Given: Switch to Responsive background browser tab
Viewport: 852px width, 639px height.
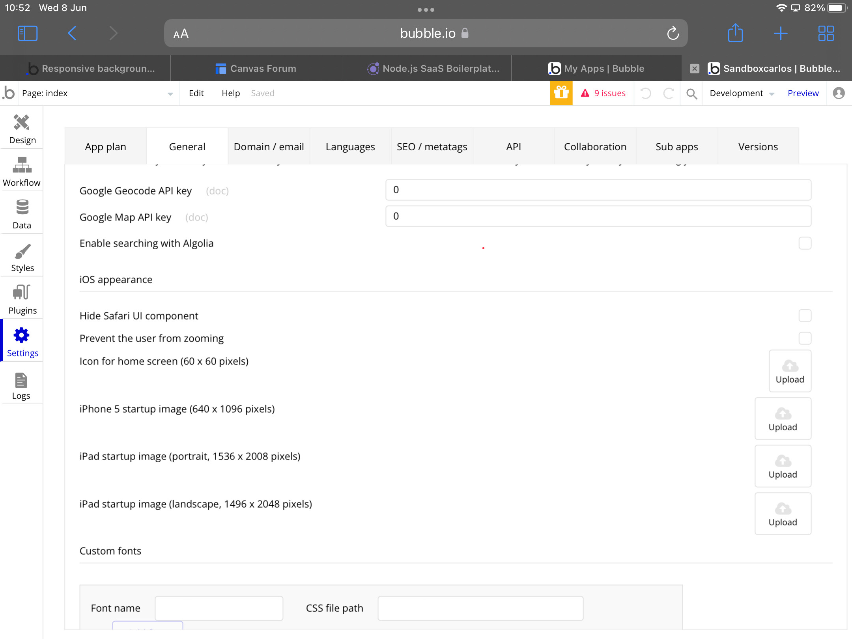Looking at the screenshot, I should click(85, 69).
